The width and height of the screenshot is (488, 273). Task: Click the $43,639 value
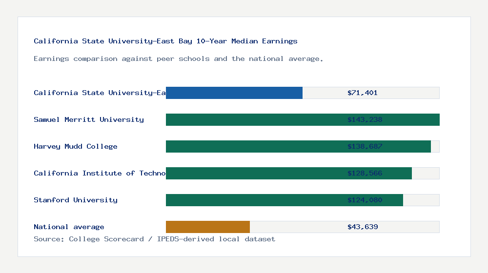363,227
